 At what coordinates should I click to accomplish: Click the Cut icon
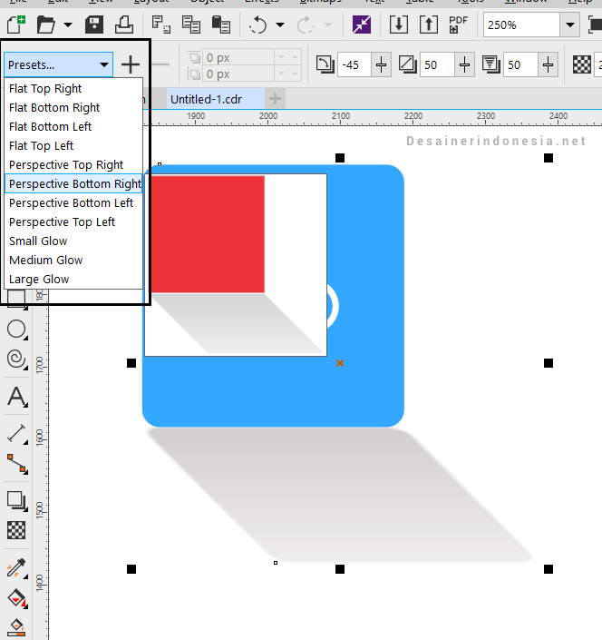(x=161, y=25)
